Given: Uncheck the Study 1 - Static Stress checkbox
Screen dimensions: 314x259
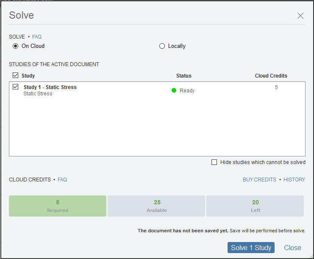Looking at the screenshot, I should click(16, 87).
